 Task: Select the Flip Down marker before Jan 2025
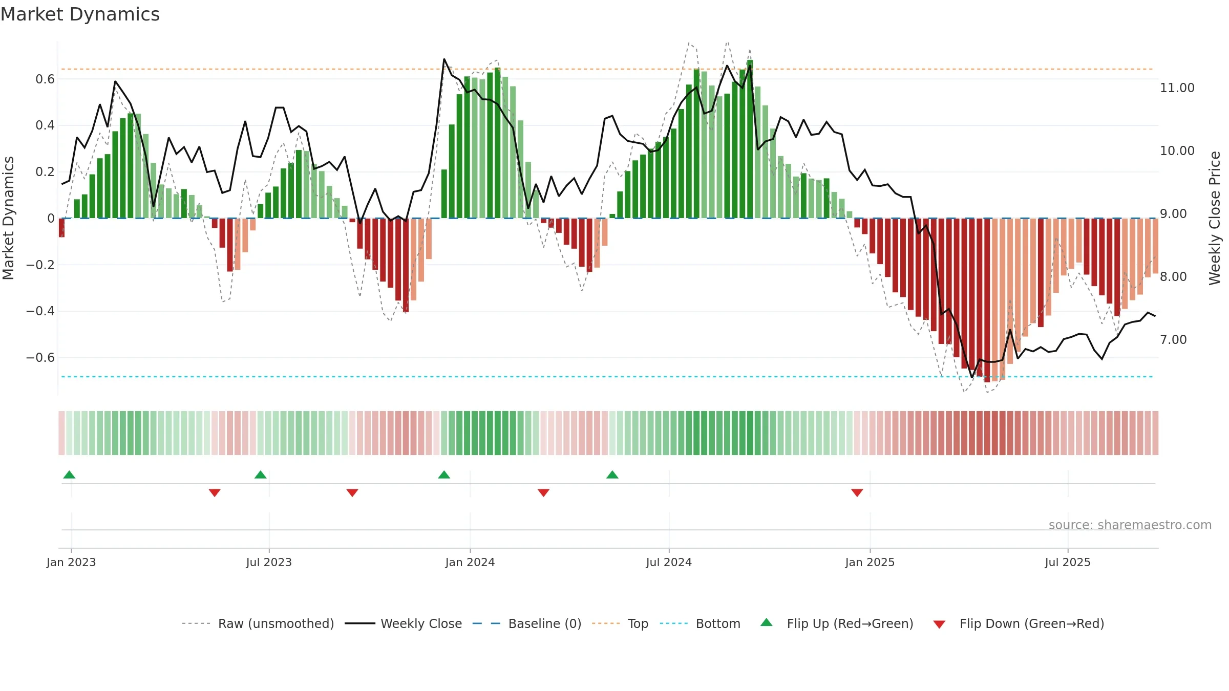click(x=857, y=493)
